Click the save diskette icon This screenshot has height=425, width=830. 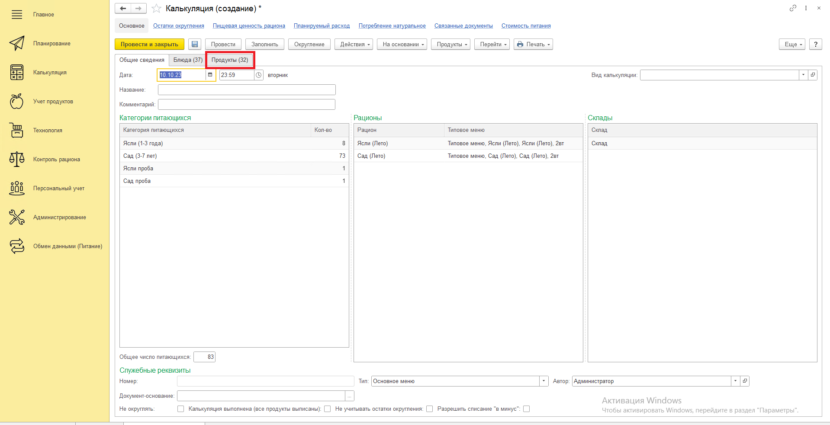[x=195, y=45]
